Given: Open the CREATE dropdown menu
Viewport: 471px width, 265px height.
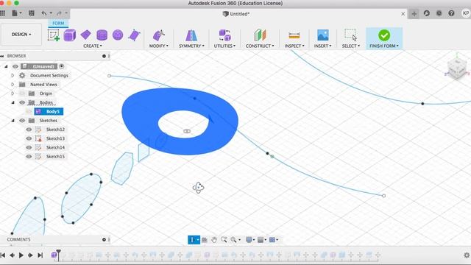Looking at the screenshot, I should pos(93,46).
